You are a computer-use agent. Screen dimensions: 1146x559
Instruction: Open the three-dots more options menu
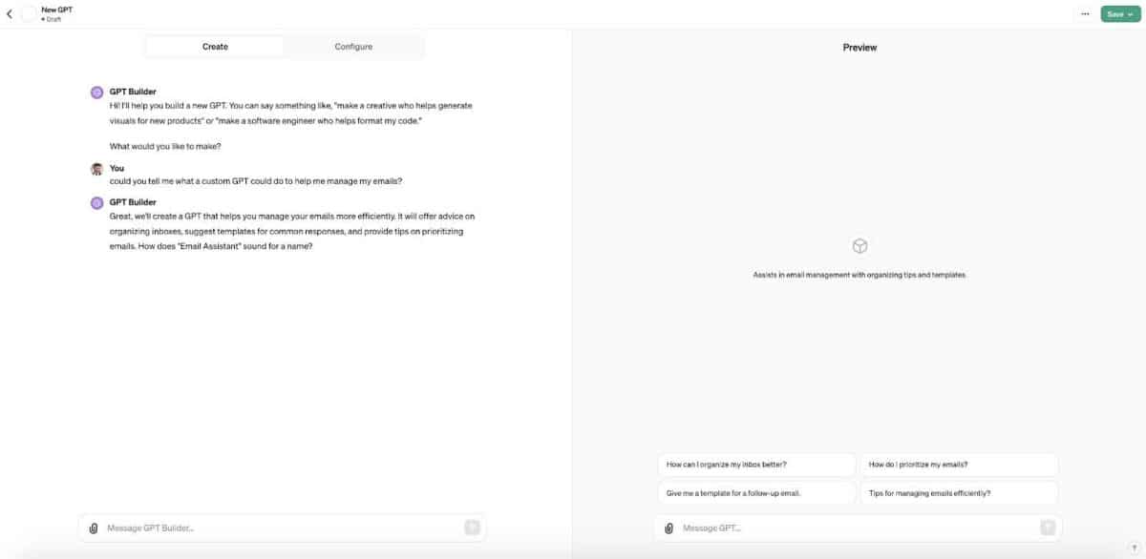pyautogui.click(x=1085, y=14)
